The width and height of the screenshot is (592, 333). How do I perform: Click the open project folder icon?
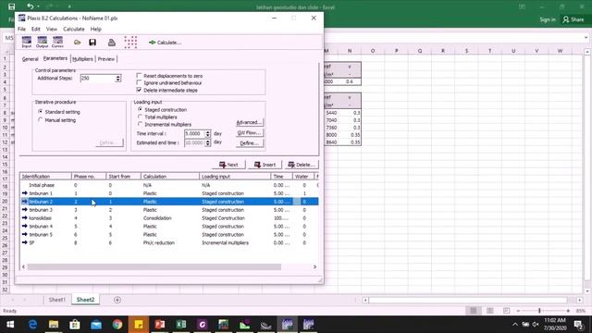coord(77,43)
